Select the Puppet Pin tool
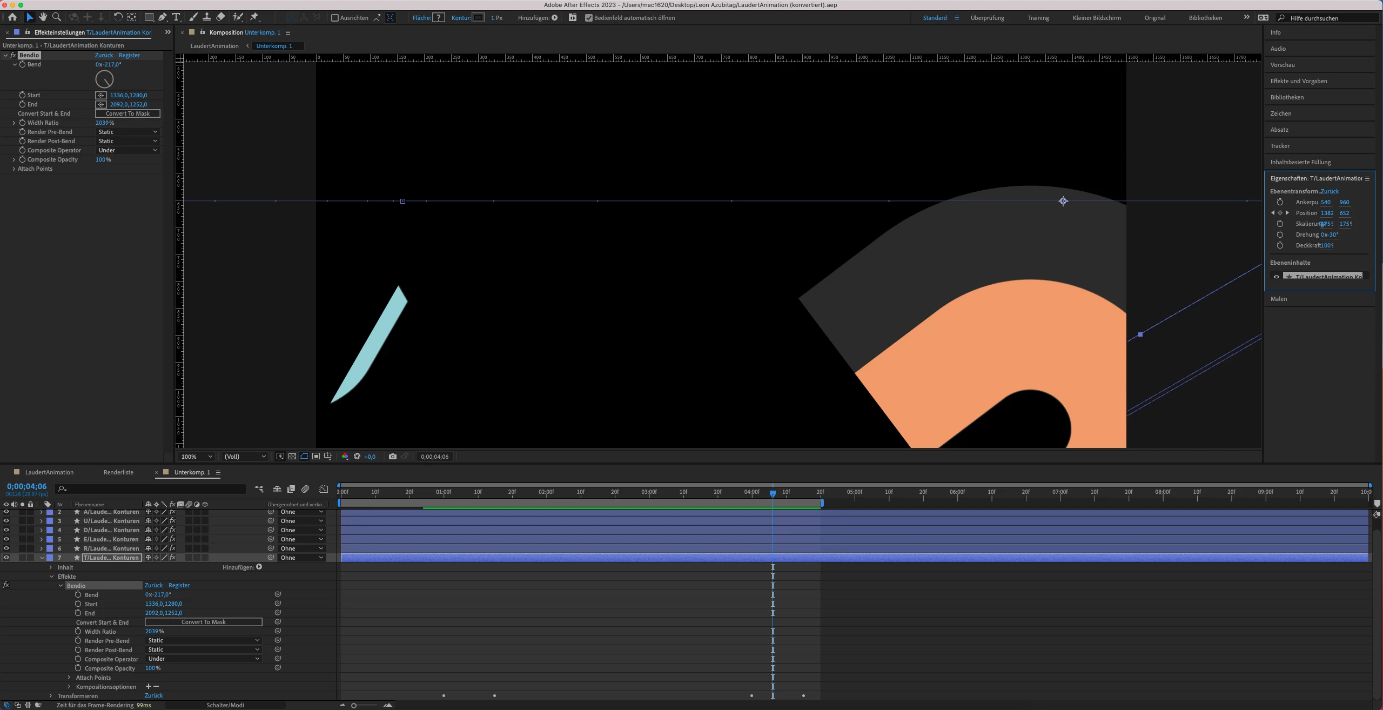Viewport: 1383px width, 710px height. (x=254, y=17)
